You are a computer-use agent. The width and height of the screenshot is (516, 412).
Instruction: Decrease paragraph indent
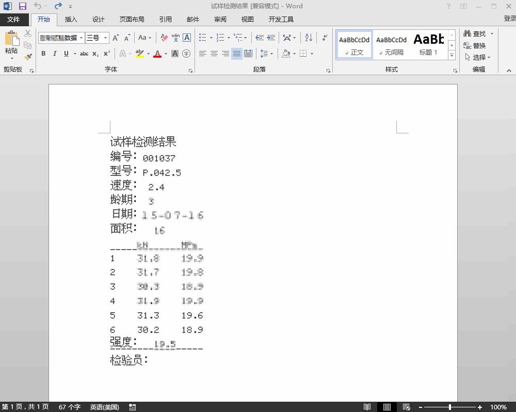[260, 38]
